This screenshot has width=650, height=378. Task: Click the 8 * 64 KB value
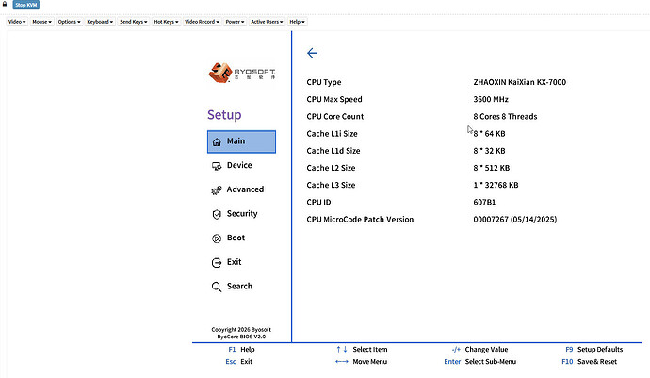tap(489, 134)
